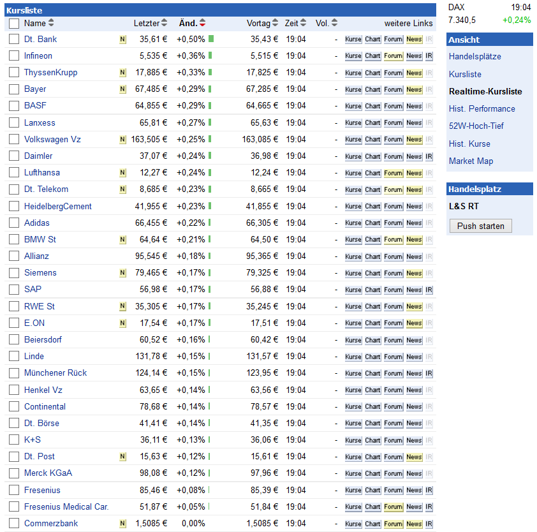Switch to the Market Map view
The image size is (537, 532).
coord(471,161)
